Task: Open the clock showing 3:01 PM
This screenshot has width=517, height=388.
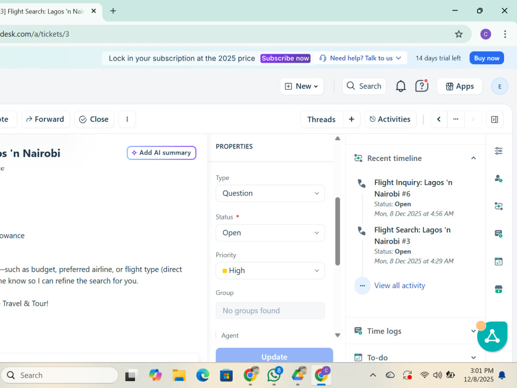Action: pos(478,375)
